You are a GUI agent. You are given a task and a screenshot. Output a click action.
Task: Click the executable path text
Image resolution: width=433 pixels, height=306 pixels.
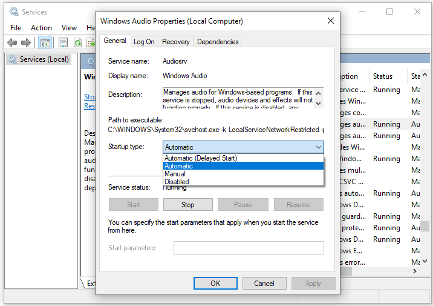216,130
